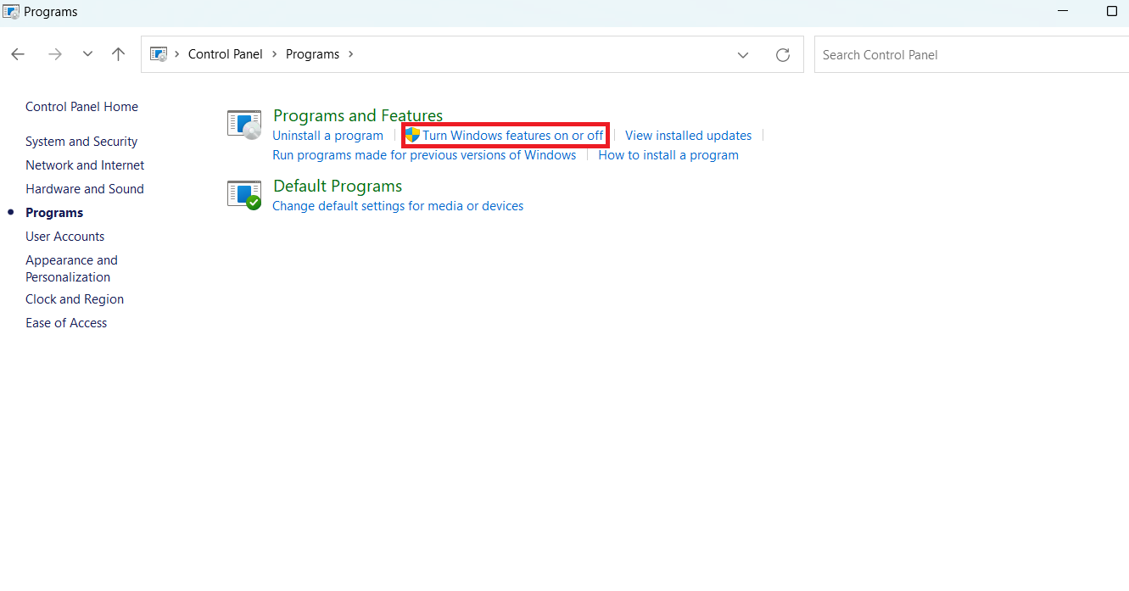1129x591 pixels.
Task: Open Turn Windows features on or off
Action: 513,136
